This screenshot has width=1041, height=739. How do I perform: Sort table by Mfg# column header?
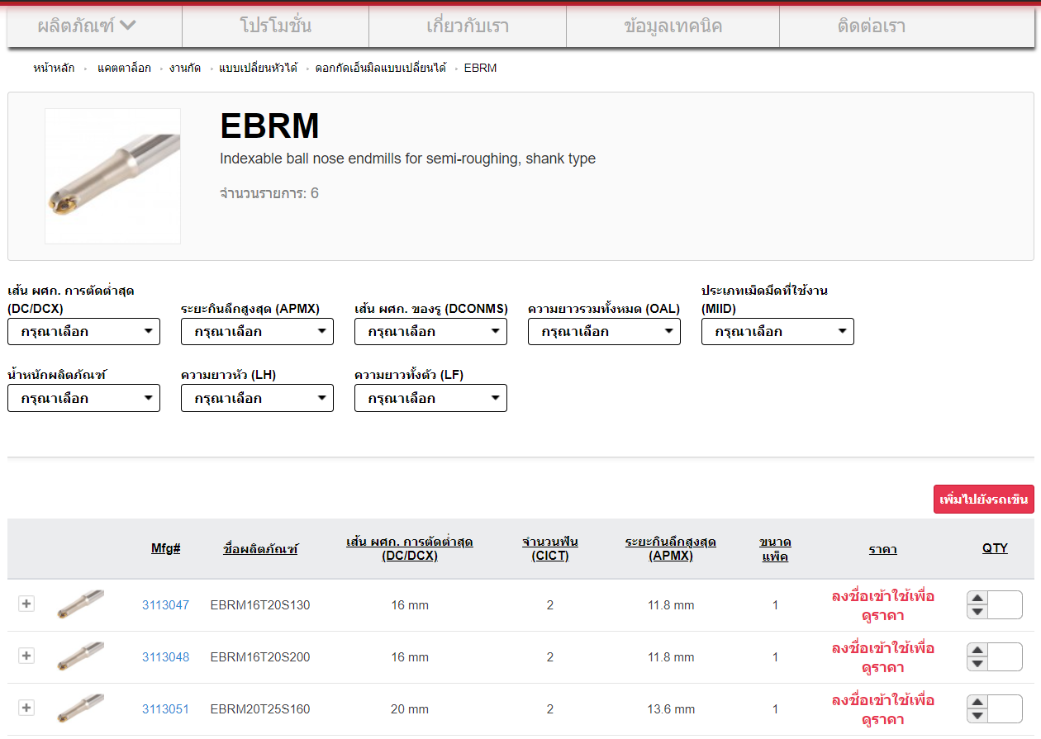click(165, 548)
